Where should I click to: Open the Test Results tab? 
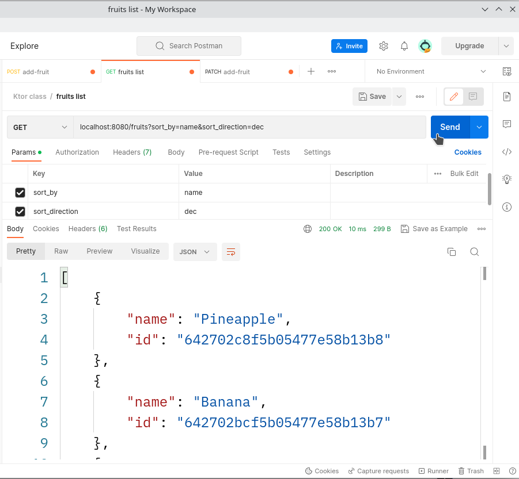137,229
